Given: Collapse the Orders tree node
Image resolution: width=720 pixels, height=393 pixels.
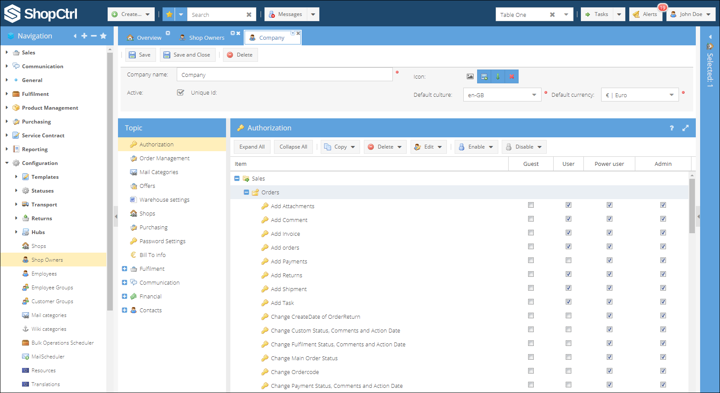Looking at the screenshot, I should pyautogui.click(x=246, y=192).
